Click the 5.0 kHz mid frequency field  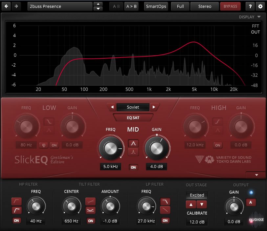[x=111, y=167]
